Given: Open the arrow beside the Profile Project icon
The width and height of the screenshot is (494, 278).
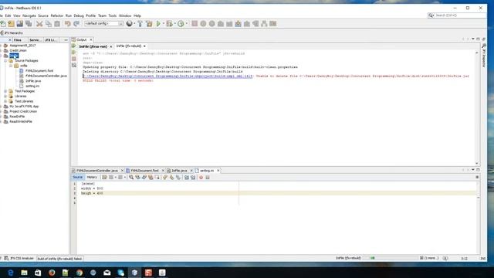Looking at the screenshot, I should 186,24.
